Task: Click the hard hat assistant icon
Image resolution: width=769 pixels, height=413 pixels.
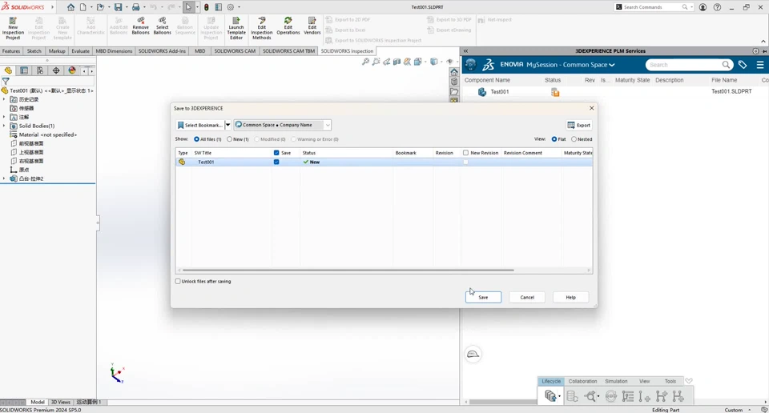Action: [x=473, y=355]
